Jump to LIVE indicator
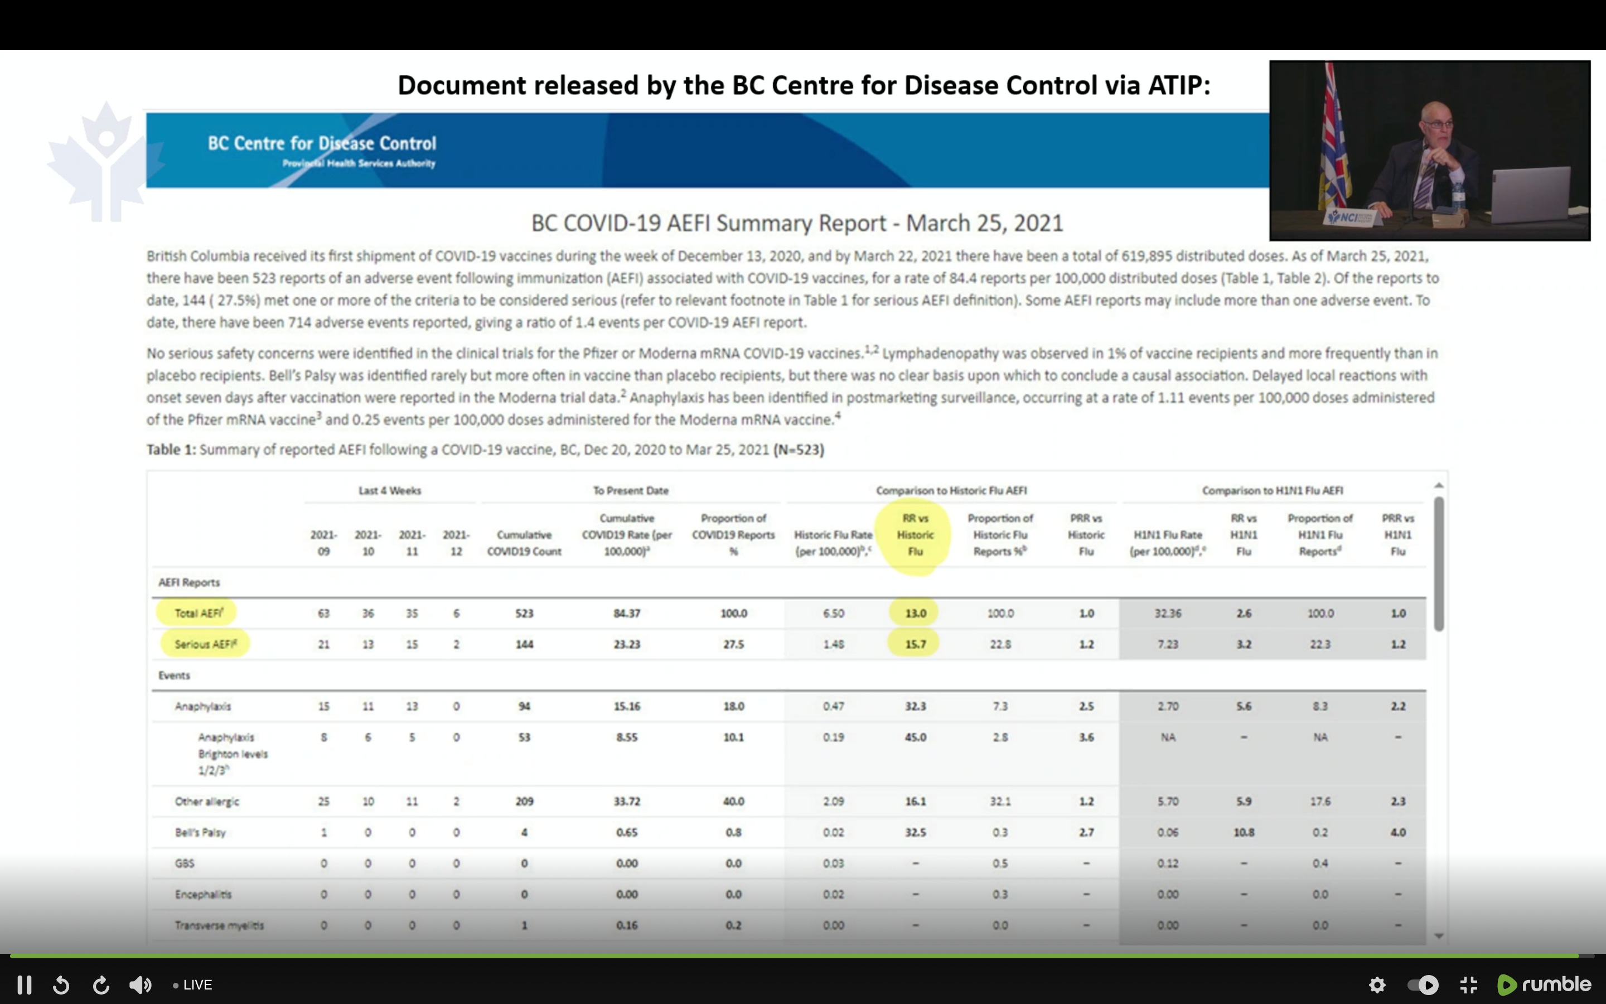The image size is (1606, 1004). (192, 984)
